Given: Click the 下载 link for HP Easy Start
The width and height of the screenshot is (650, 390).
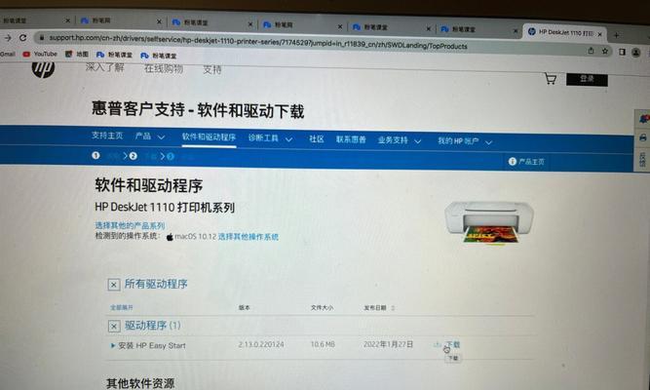Looking at the screenshot, I should pyautogui.click(x=453, y=344).
